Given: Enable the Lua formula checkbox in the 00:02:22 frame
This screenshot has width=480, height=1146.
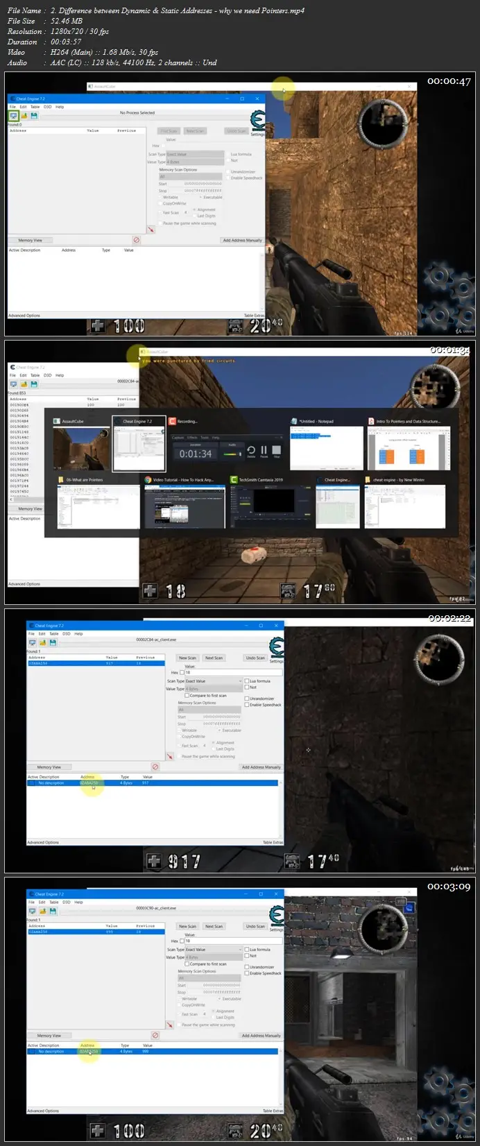Looking at the screenshot, I should (x=247, y=681).
